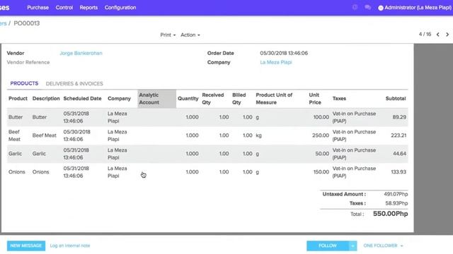Click the Follow button
Screen dimensions: 453x254
[x=328, y=246]
